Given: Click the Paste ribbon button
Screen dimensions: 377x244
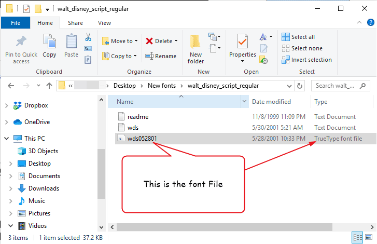Looking at the screenshot, I should [72, 46].
